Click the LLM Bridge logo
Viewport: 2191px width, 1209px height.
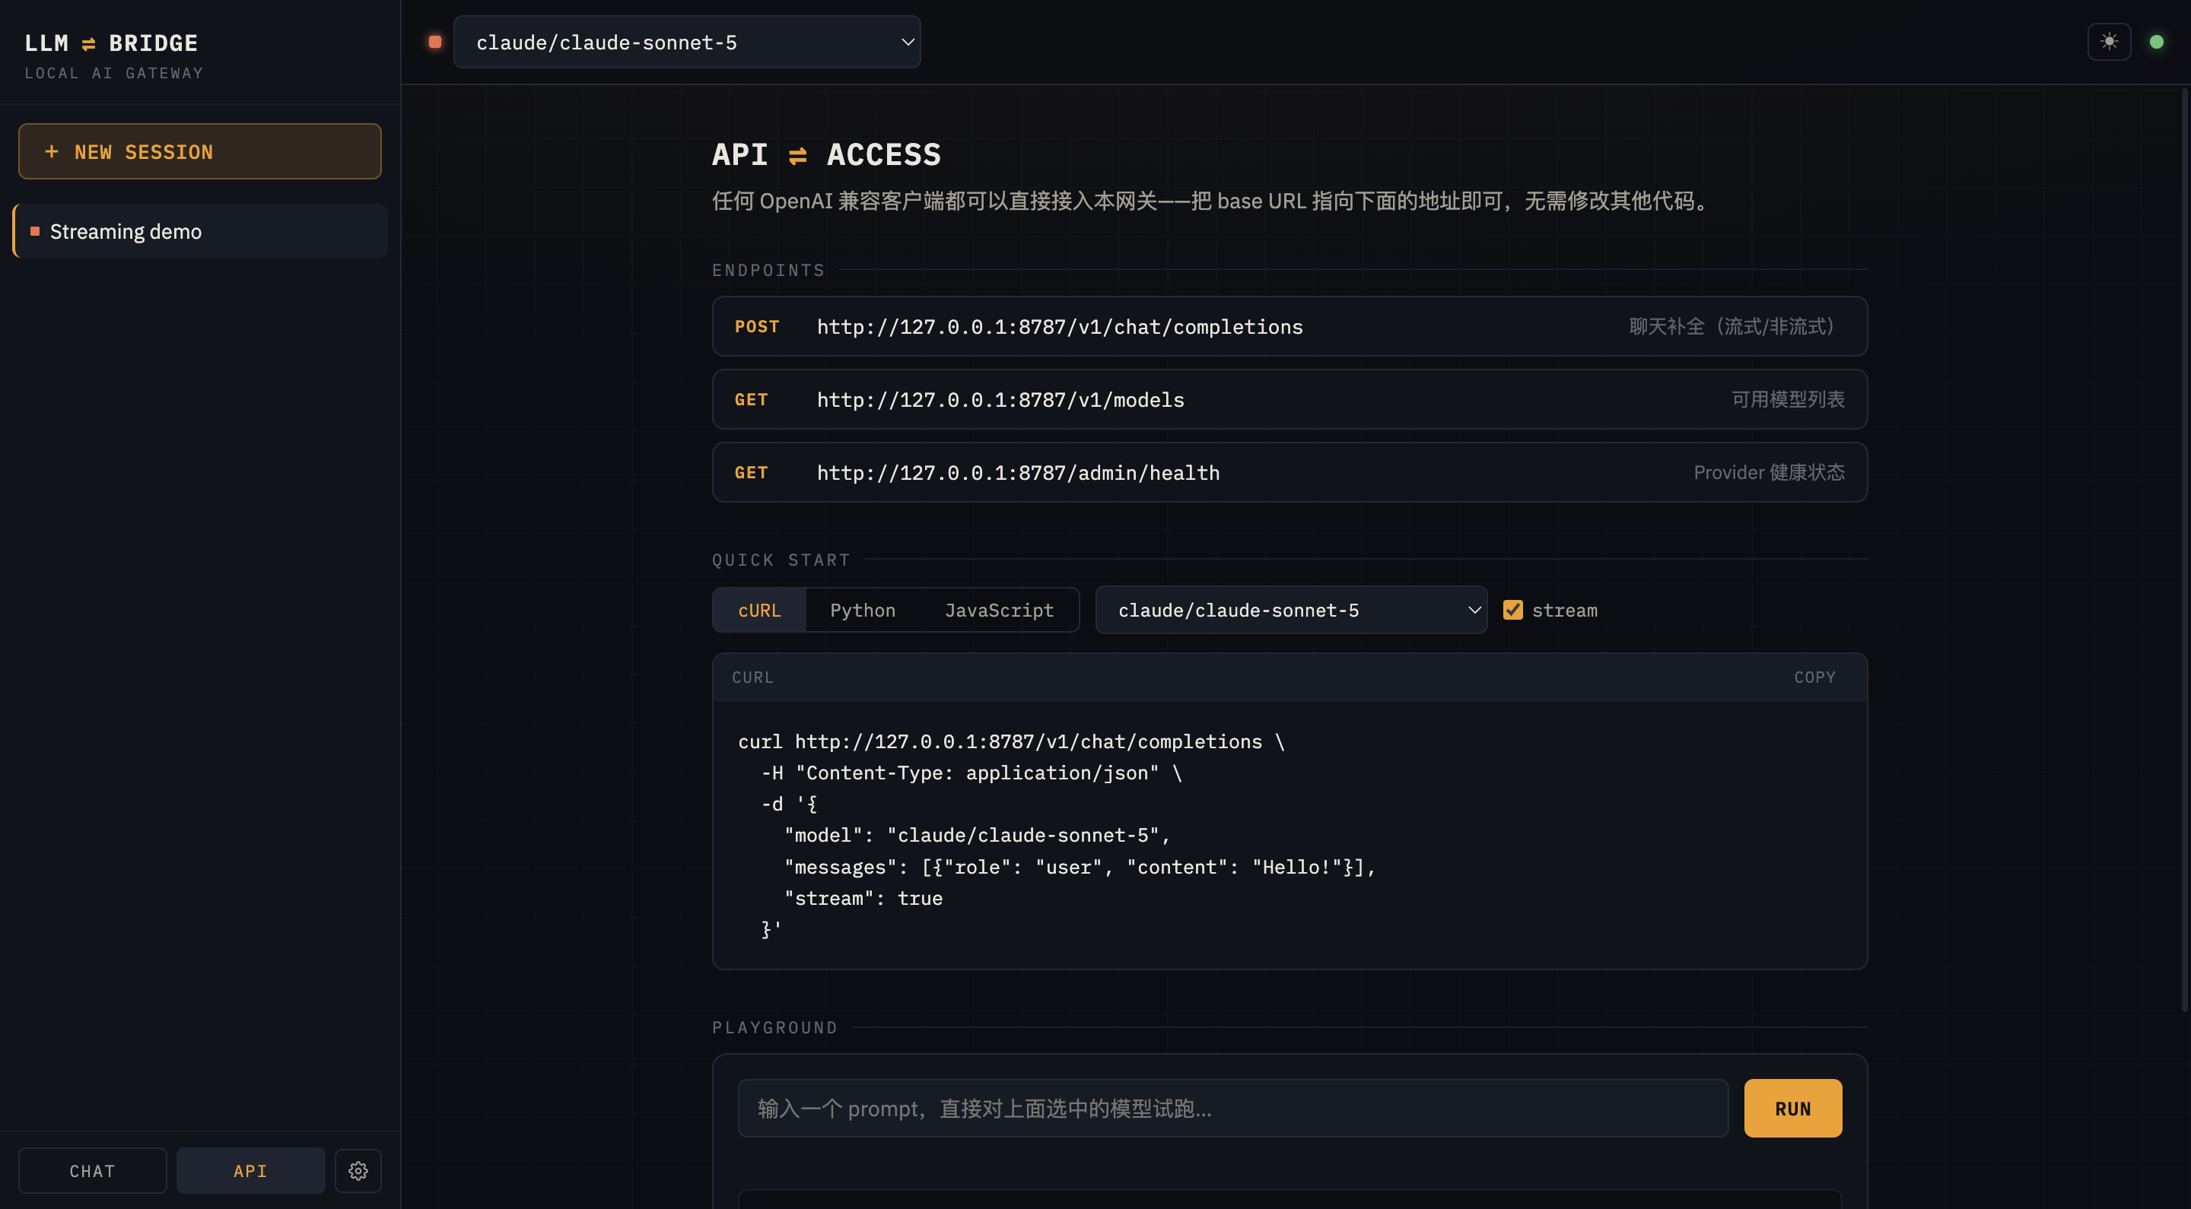click(111, 43)
